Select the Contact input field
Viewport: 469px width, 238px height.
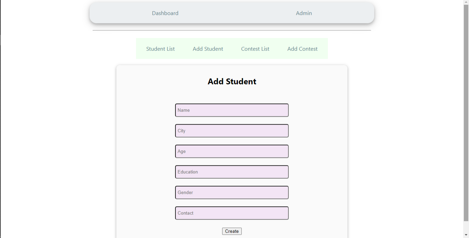[232, 213]
